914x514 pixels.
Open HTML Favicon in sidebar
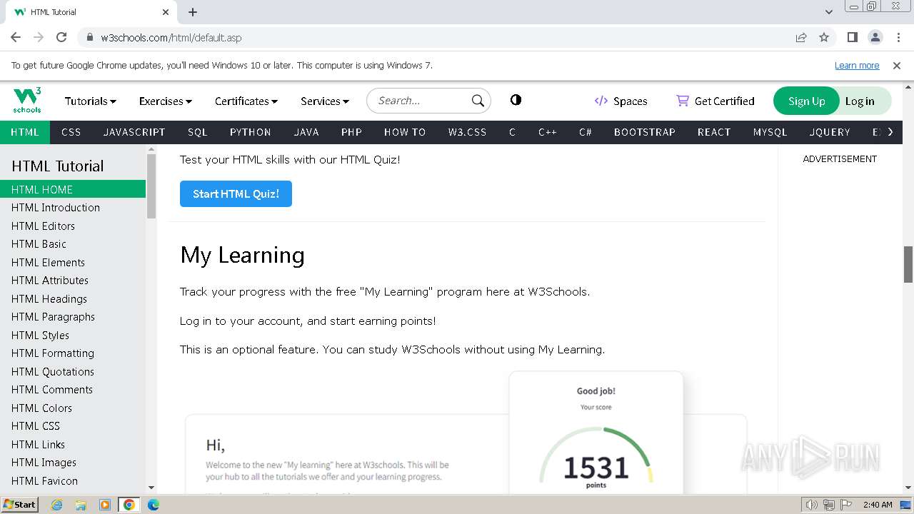73,480
